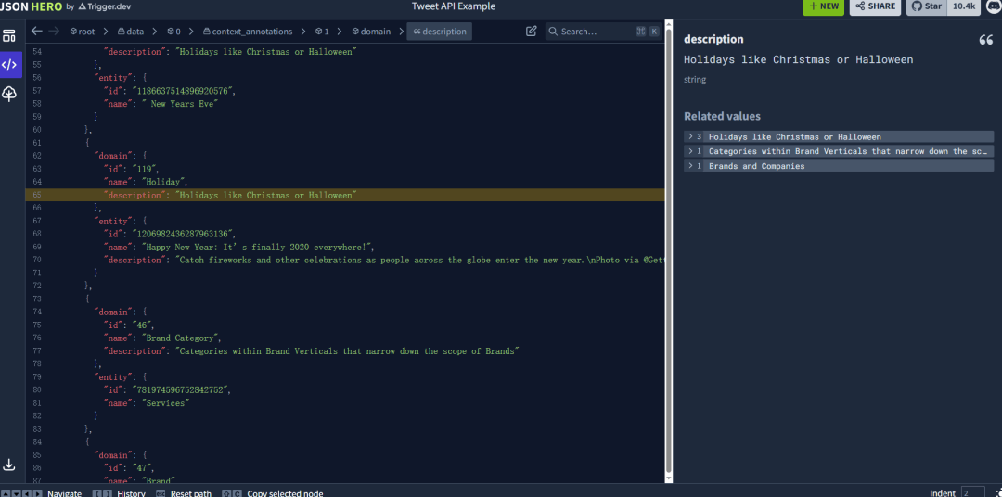Focus the Search field
Image resolution: width=1002 pixels, height=497 pixels.
[x=594, y=32]
